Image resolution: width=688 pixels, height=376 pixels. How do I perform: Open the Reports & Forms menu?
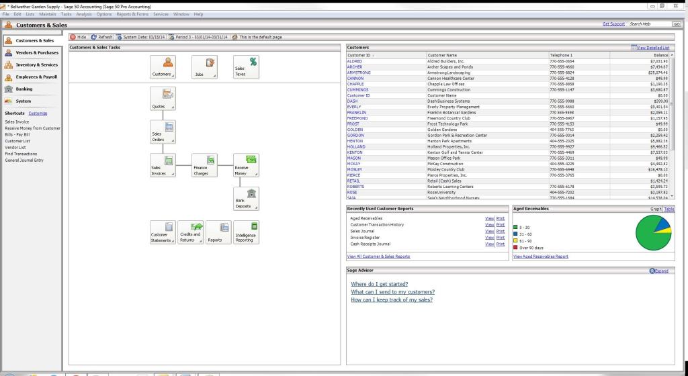click(x=132, y=14)
